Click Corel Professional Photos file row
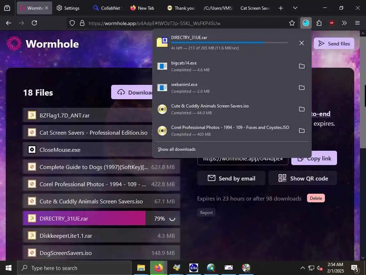 (x=102, y=184)
